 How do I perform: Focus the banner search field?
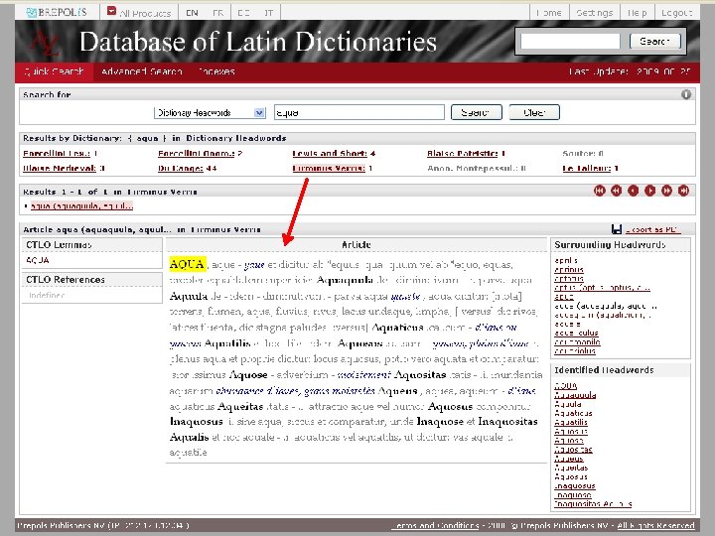click(570, 41)
